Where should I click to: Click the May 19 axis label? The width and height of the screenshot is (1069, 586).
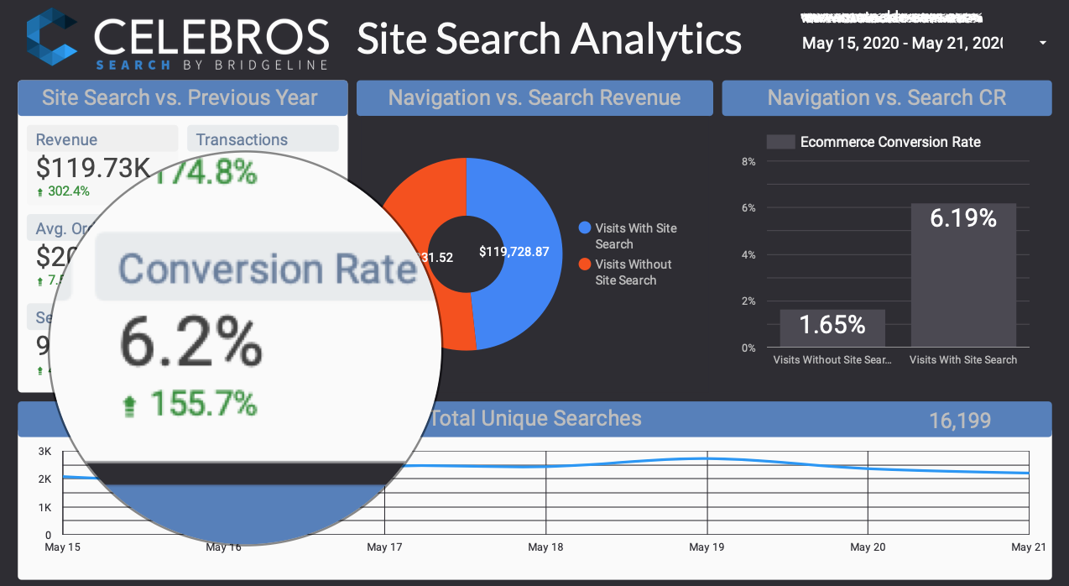[707, 547]
